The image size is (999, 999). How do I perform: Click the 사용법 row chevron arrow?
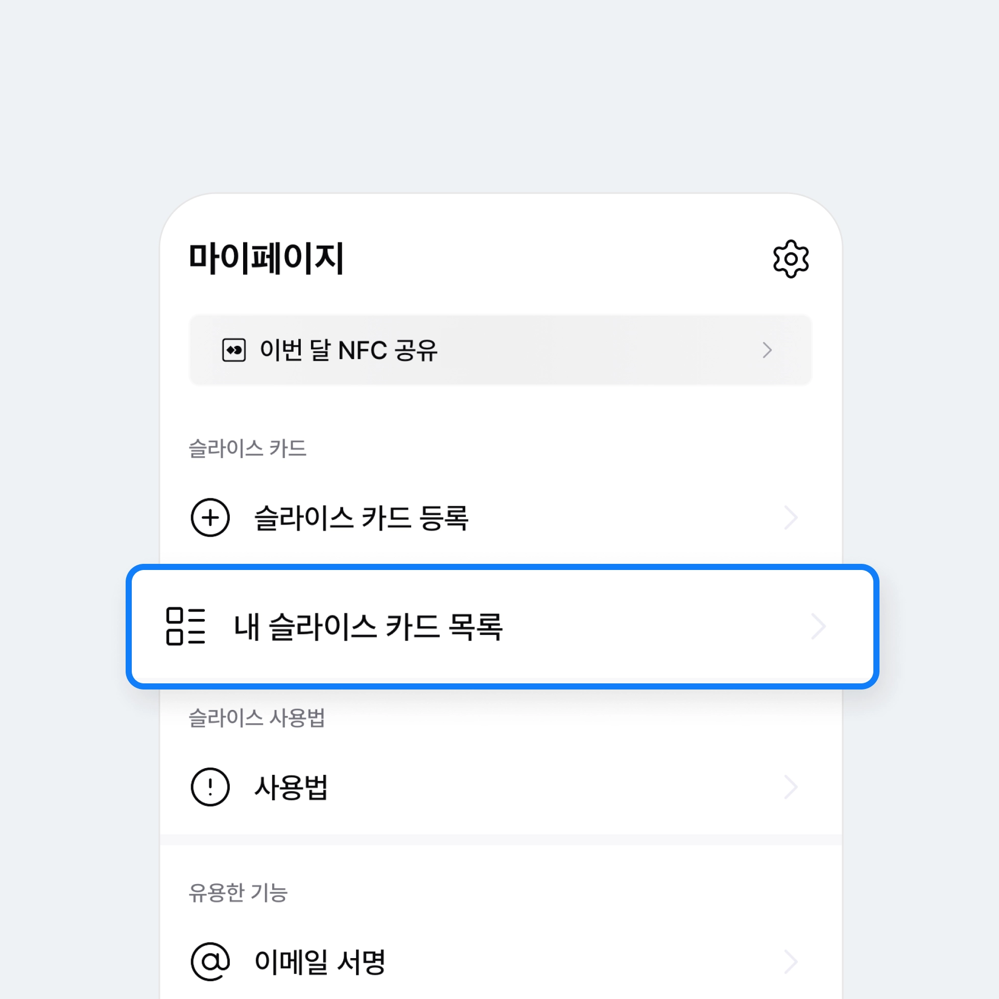click(791, 787)
